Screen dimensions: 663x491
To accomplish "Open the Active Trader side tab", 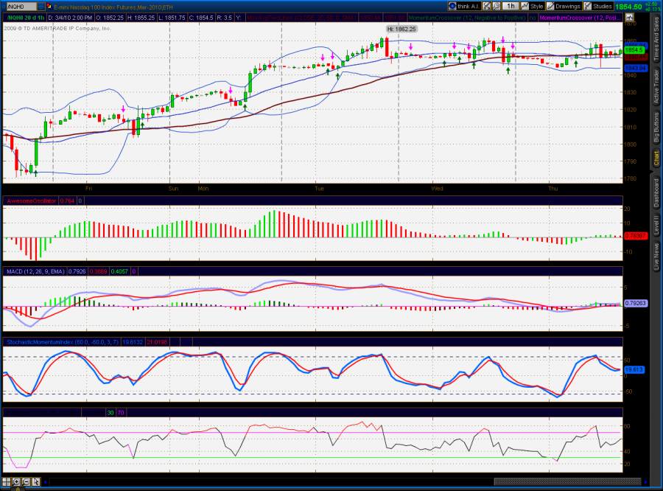I will coord(656,87).
